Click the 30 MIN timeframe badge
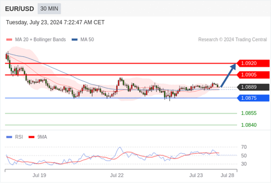Screen dimensions: 271x183 (49, 9)
